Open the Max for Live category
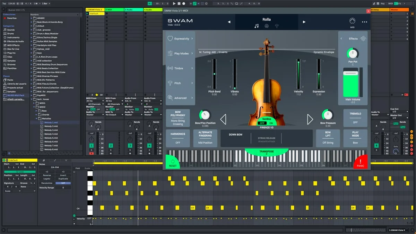 click(x=13, y=49)
